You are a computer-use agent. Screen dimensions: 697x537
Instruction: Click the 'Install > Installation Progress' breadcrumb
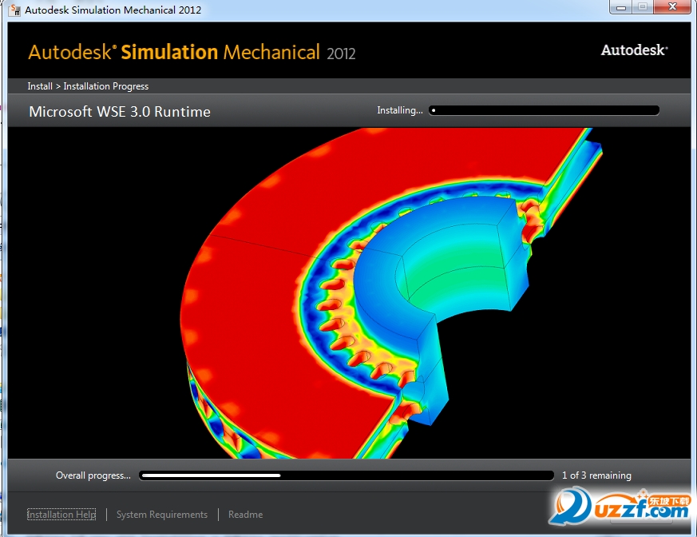pos(88,86)
